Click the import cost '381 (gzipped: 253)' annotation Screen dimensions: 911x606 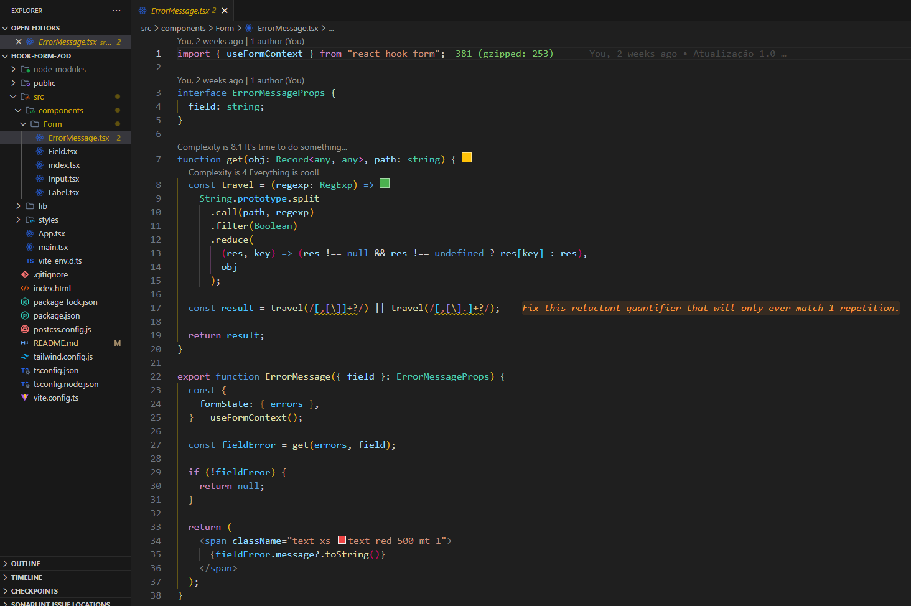tap(504, 54)
